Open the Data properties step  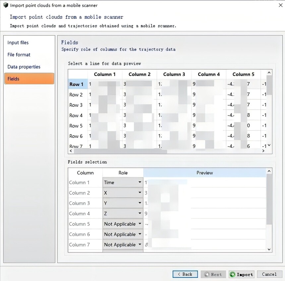(x=24, y=67)
